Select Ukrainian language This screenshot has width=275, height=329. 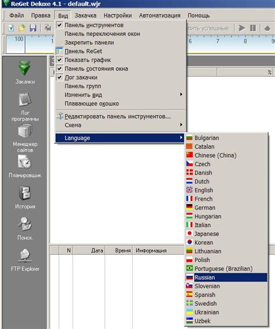226,312
